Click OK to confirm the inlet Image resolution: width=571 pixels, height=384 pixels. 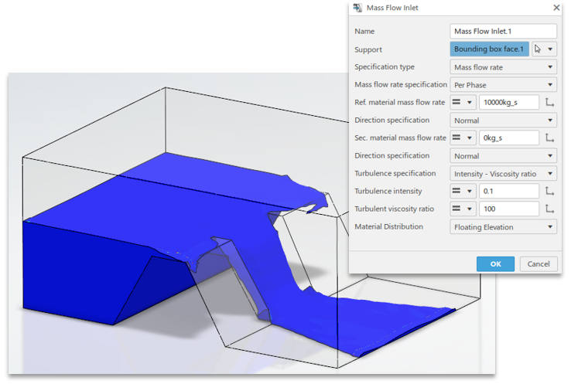[x=495, y=263]
